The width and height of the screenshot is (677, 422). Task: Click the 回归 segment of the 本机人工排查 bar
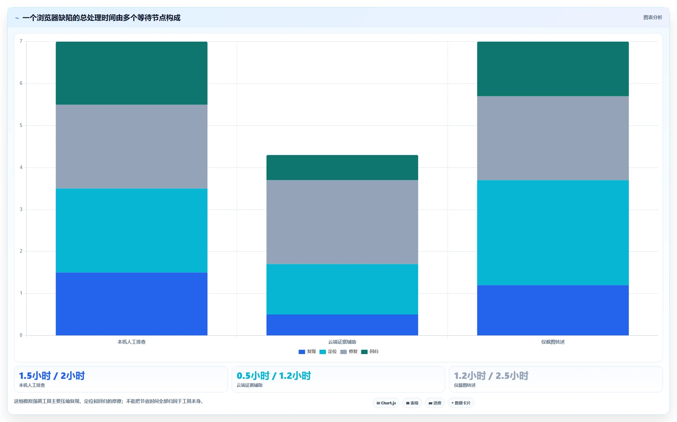tap(131, 73)
